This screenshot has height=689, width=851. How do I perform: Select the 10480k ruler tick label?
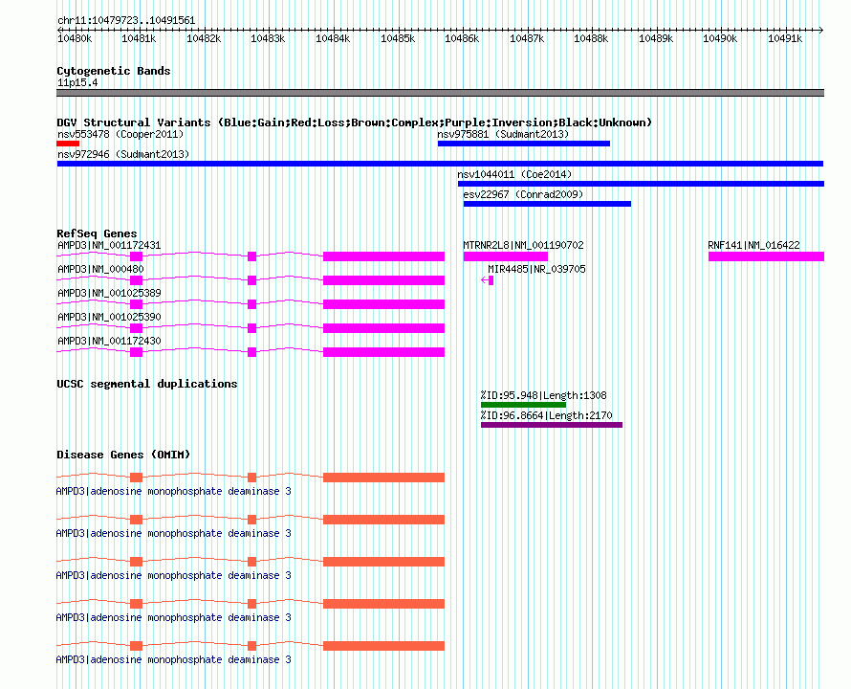point(75,38)
